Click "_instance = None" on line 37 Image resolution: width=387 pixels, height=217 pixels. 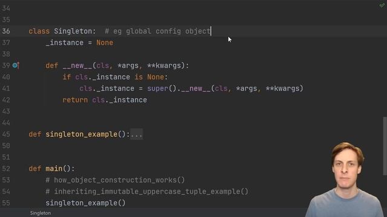[x=79, y=43]
